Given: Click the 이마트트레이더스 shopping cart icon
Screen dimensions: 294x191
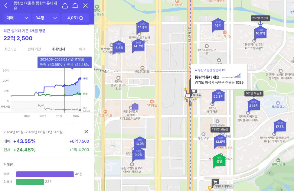Looking at the screenshot, I should 215,182.
